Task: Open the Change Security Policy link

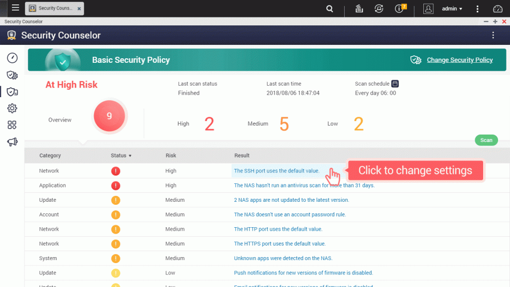Action: [459, 60]
